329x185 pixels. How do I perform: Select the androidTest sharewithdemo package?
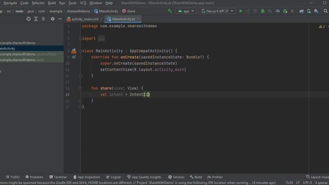coord(32,54)
